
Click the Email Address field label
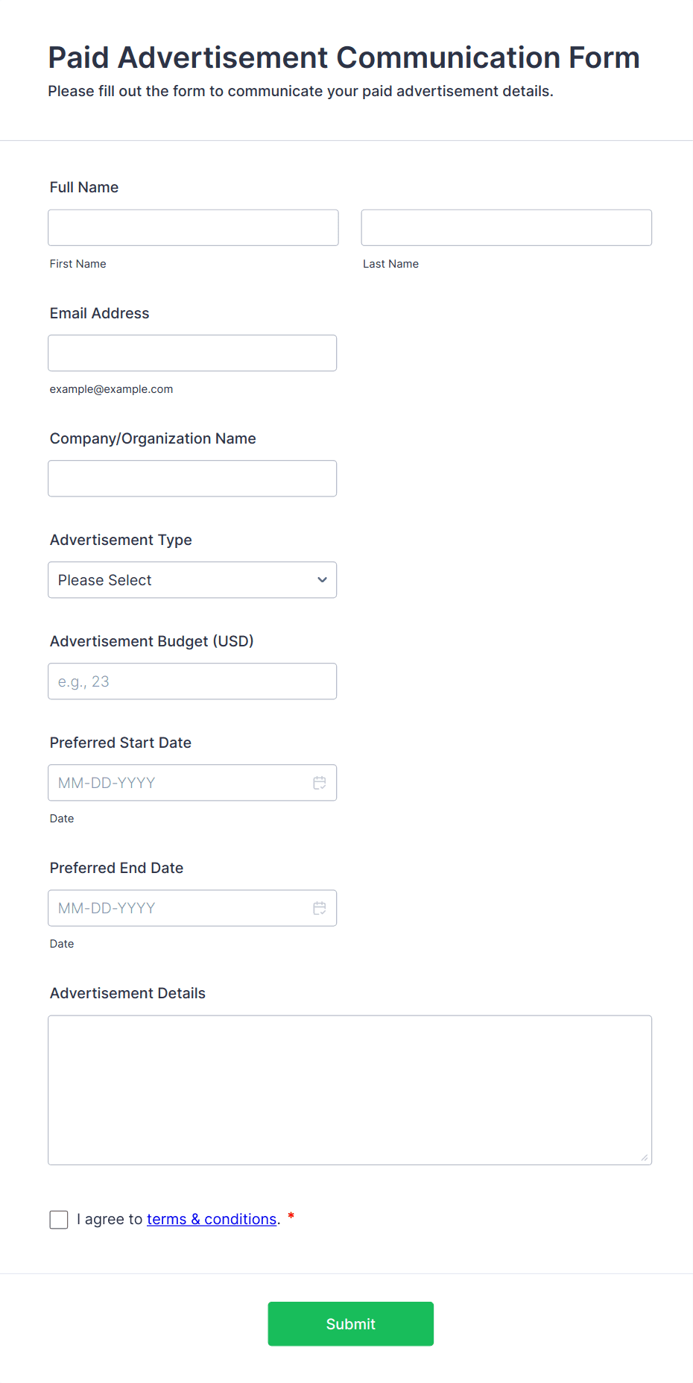(x=99, y=313)
